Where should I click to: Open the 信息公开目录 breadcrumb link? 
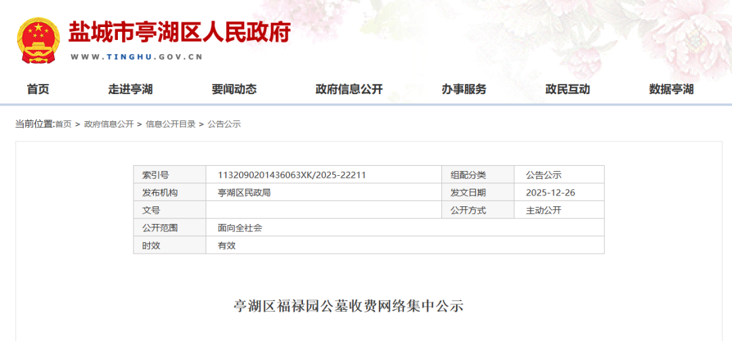(x=171, y=124)
